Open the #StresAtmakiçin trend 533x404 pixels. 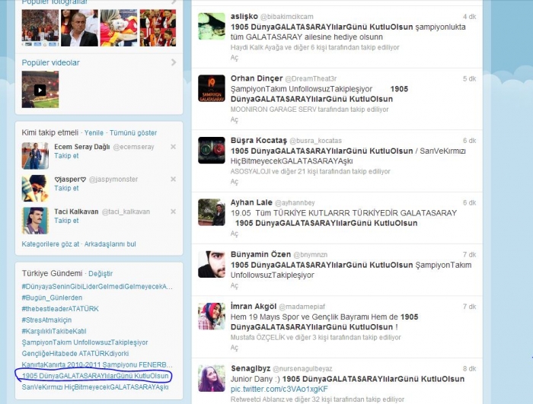(x=46, y=320)
